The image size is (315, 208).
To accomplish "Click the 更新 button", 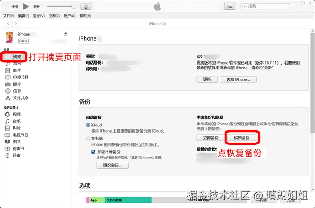I will (207, 79).
